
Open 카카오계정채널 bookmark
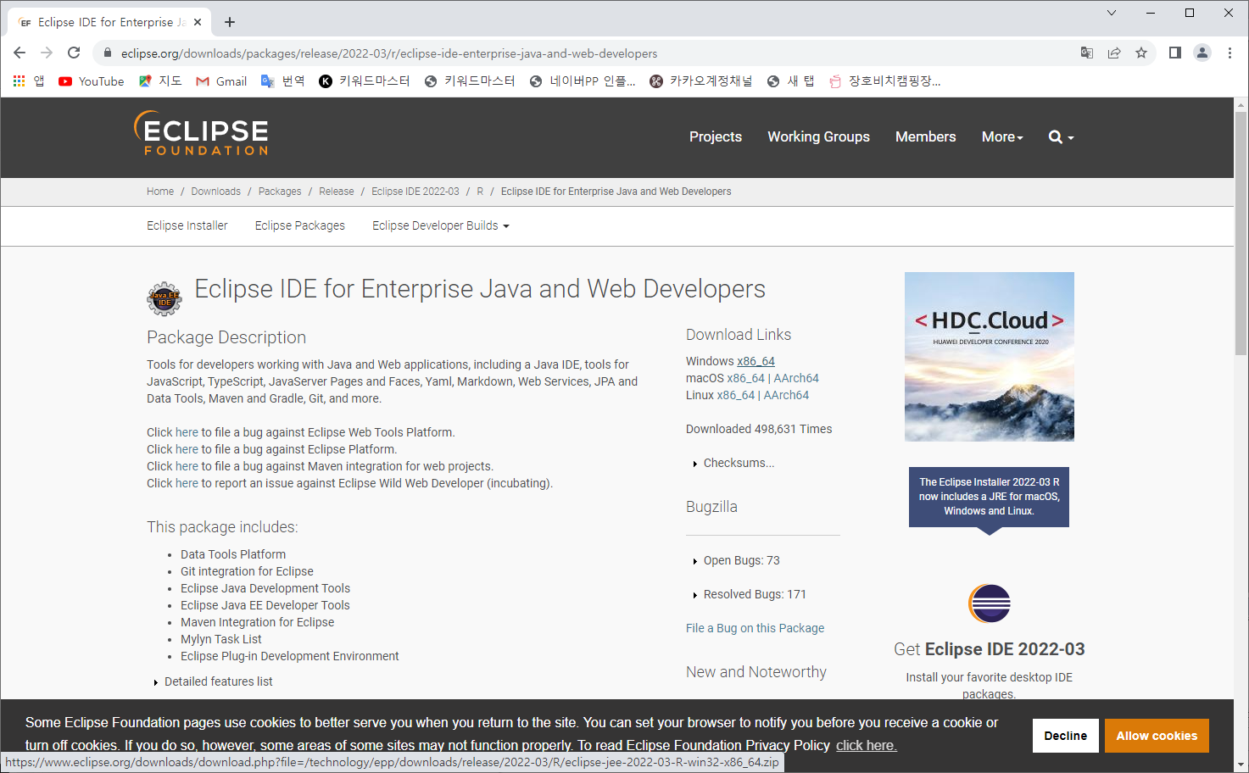(701, 81)
